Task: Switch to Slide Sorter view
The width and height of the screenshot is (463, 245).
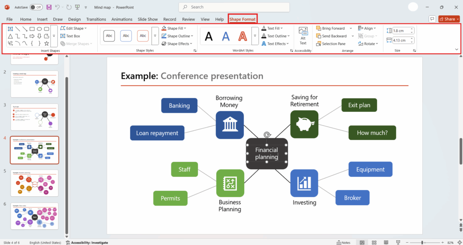Action: (x=373, y=242)
